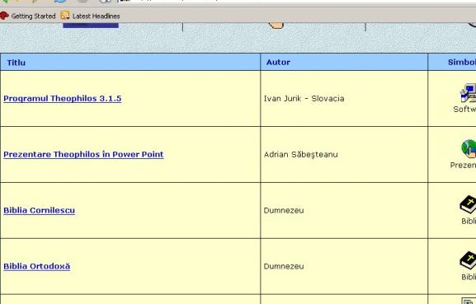Open the Getting Started bookmark
The image size is (476, 304).
(28, 16)
